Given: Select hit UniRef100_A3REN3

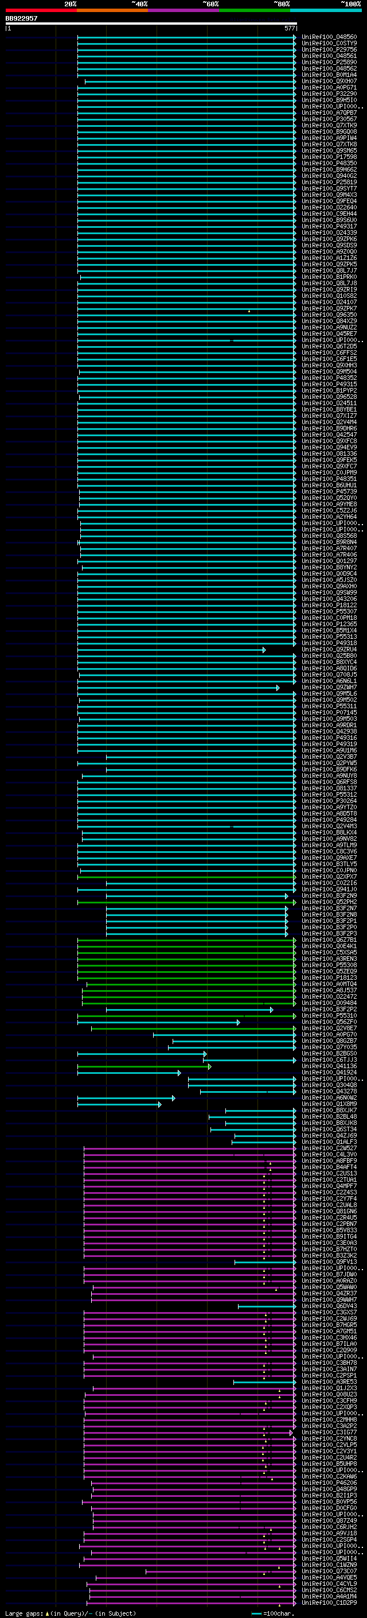Looking at the screenshot, I should pos(329,959).
